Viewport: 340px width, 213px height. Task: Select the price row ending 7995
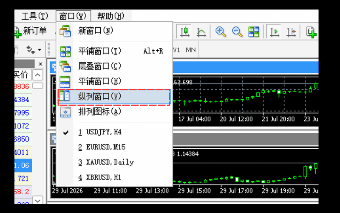coord(23,113)
